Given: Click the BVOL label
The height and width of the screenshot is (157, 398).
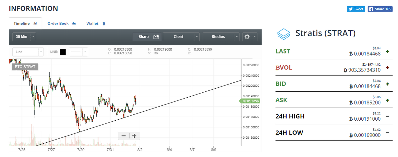Looking at the screenshot, I should point(284,67).
